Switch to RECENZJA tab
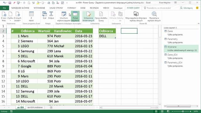 (x=94, y=8)
